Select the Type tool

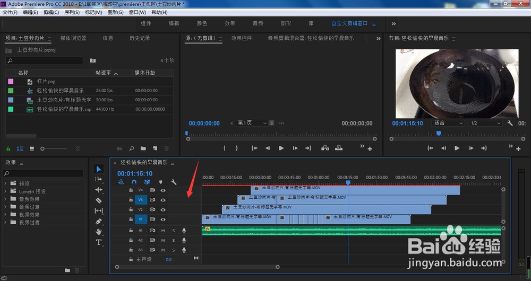[99, 242]
